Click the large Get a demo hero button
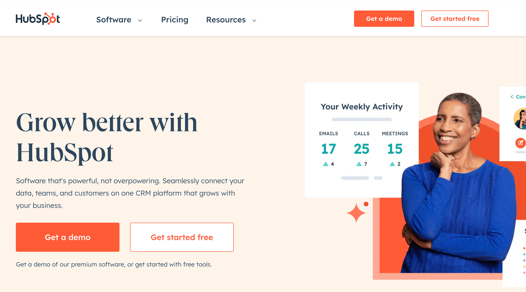Image resolution: width=526 pixels, height=292 pixels. coord(68,237)
